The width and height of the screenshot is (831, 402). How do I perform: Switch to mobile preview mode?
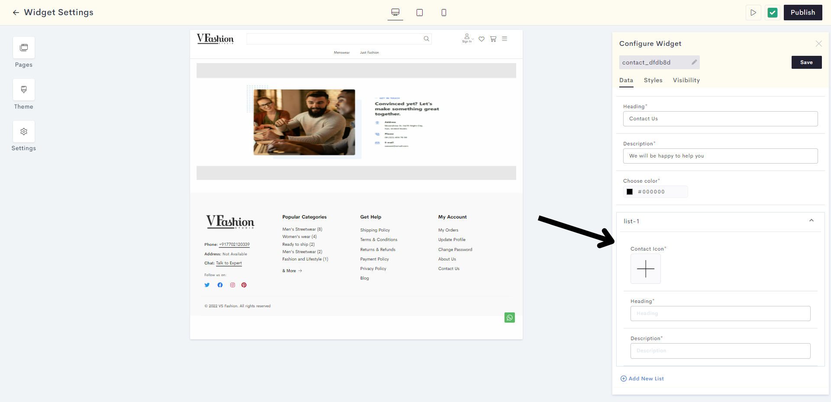444,13
